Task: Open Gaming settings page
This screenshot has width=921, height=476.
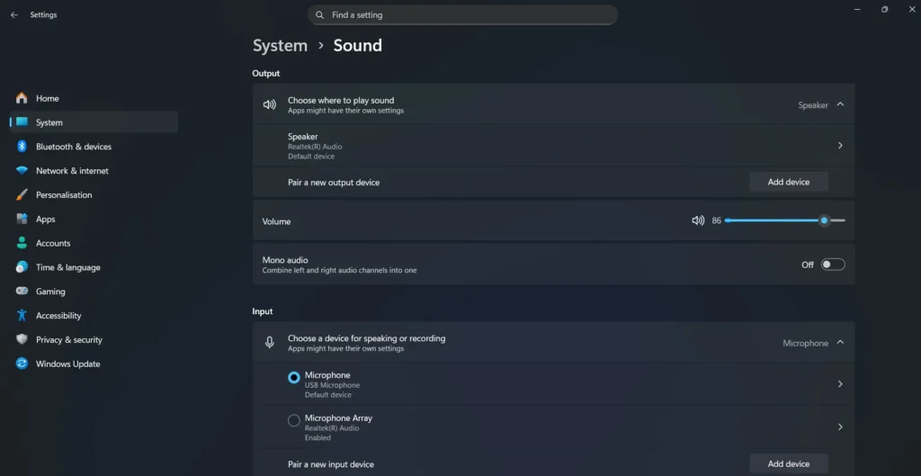Action: 94,291
